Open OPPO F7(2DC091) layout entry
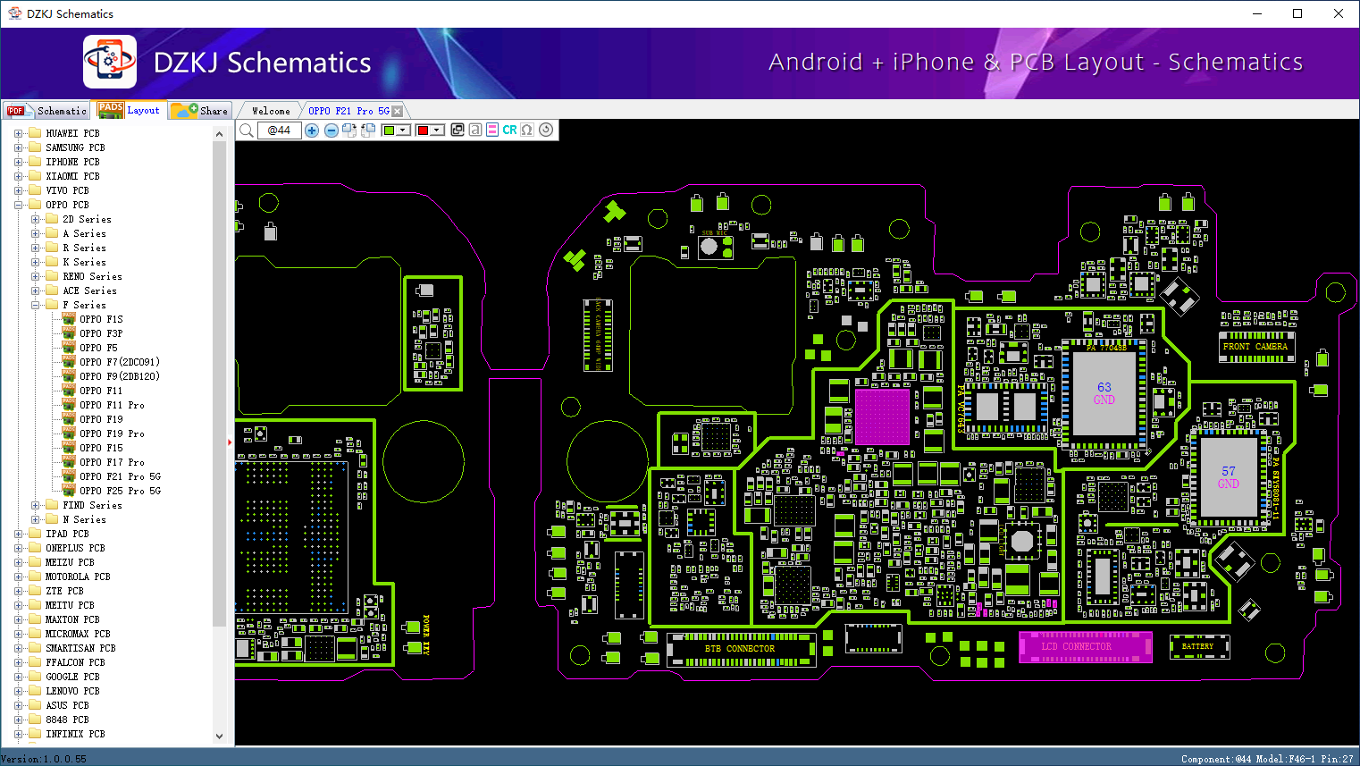 [x=119, y=362]
